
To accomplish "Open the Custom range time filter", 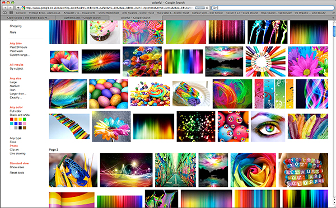I will point(20,55).
